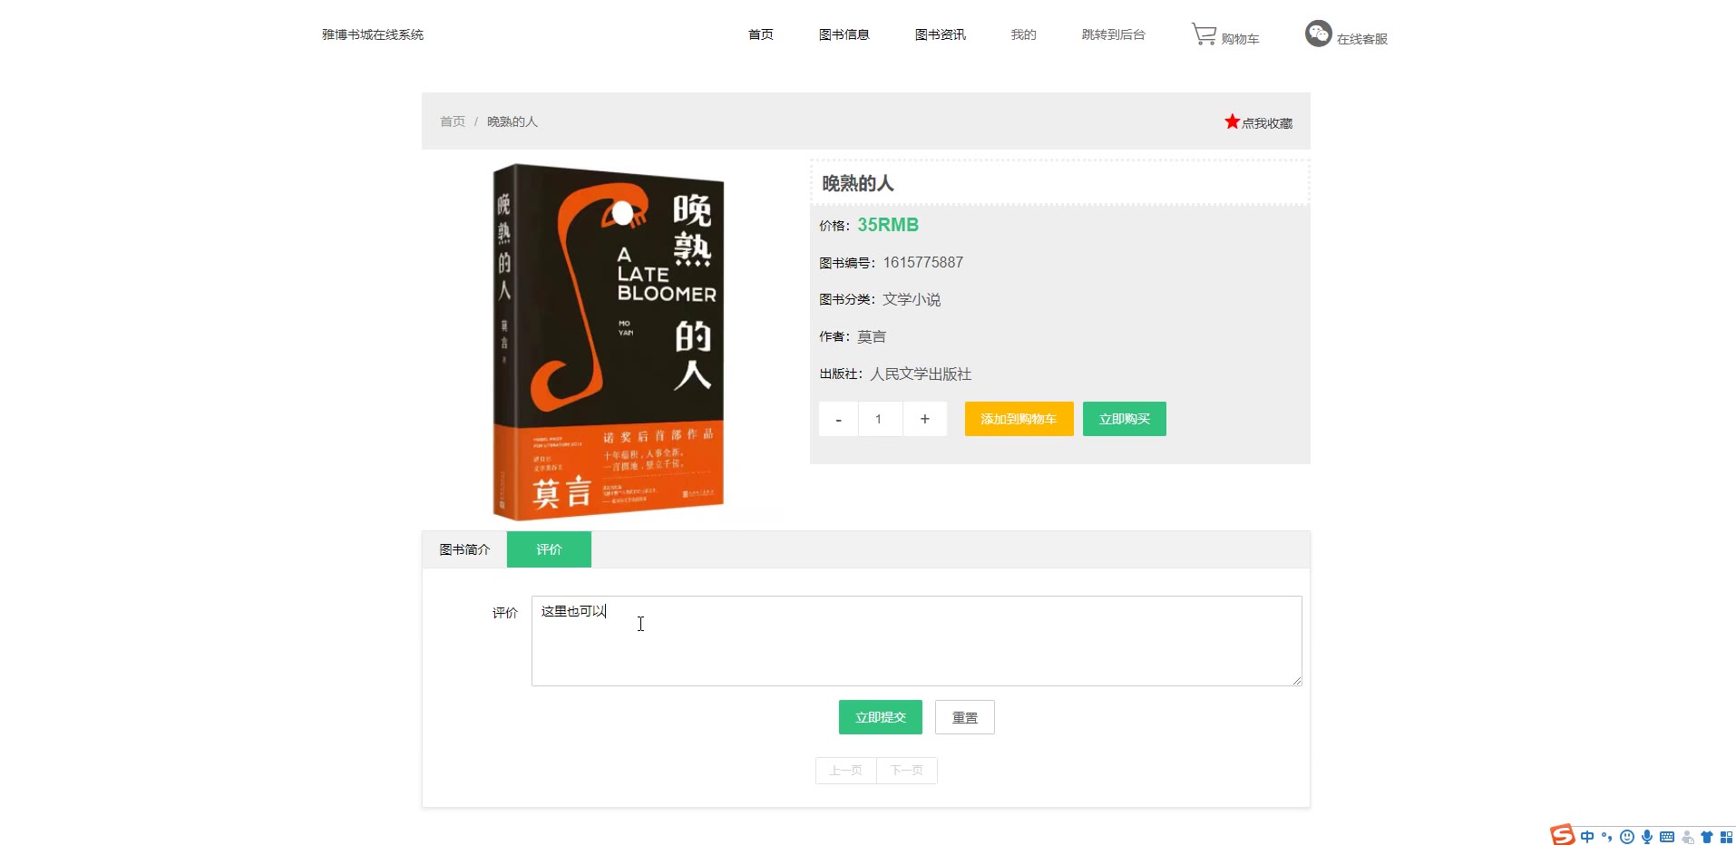Screen dimensions: 1736x845
Task: Toggle punctuation mode in input toolbar
Action: 1606,837
